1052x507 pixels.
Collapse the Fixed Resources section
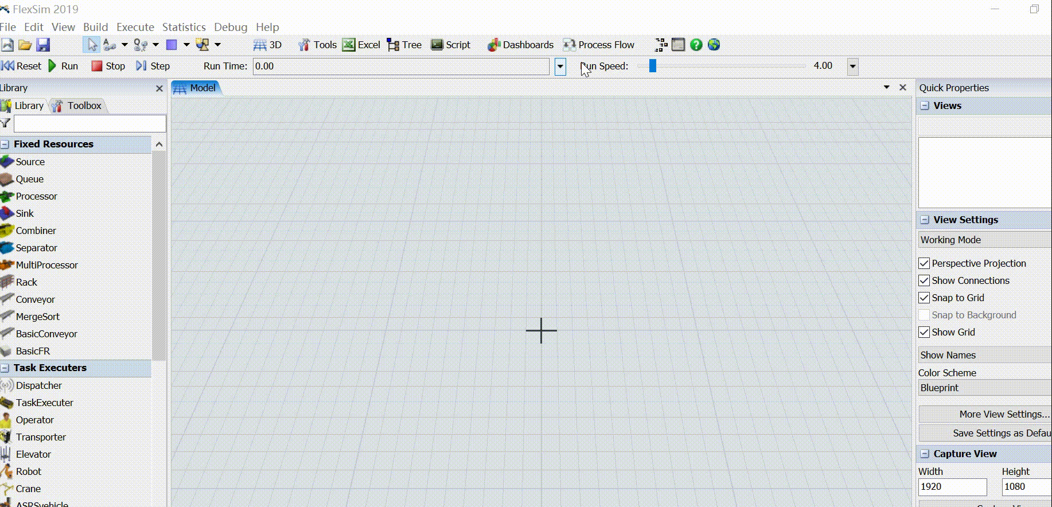[x=5, y=144]
